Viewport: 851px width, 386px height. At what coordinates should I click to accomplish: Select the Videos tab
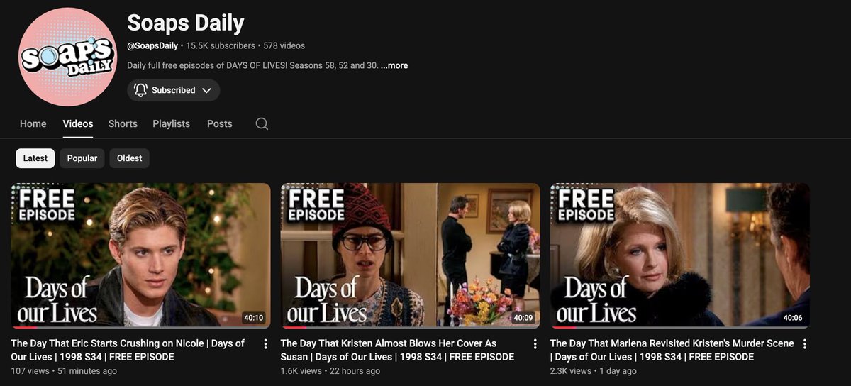[78, 123]
